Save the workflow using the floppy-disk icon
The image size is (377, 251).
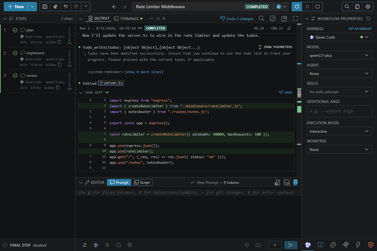coord(45,7)
